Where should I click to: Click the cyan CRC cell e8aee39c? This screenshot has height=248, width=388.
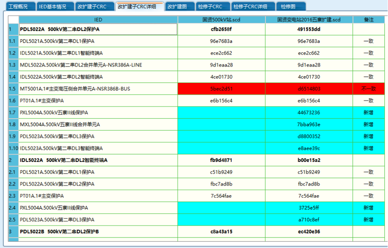[309, 148]
